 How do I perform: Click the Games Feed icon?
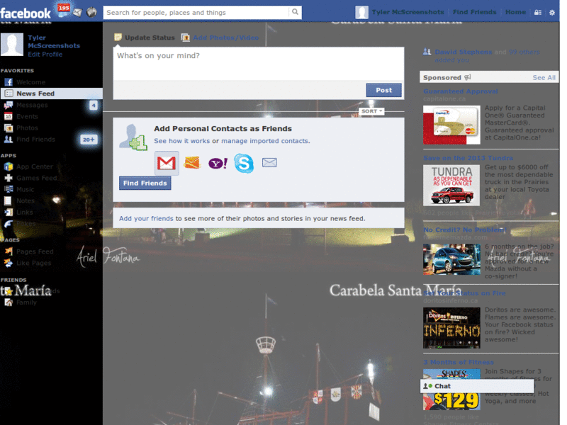pyautogui.click(x=9, y=178)
